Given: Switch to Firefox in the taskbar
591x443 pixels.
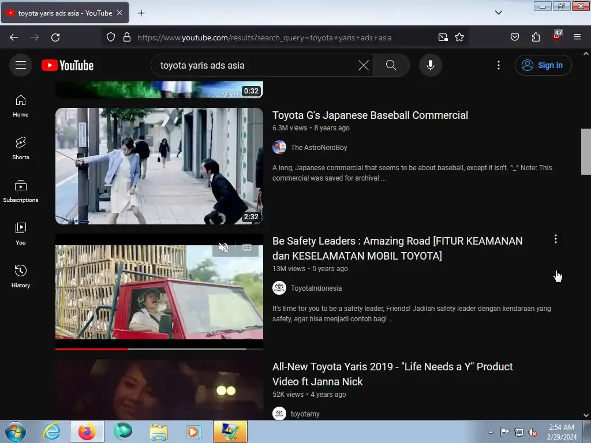Looking at the screenshot, I should [x=87, y=431].
